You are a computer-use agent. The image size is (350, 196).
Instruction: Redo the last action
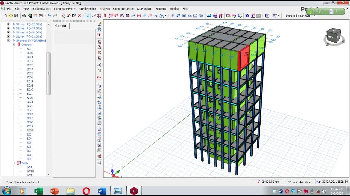[55, 16]
